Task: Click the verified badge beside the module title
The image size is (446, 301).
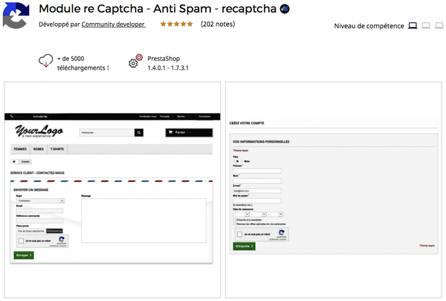Action: [x=284, y=10]
